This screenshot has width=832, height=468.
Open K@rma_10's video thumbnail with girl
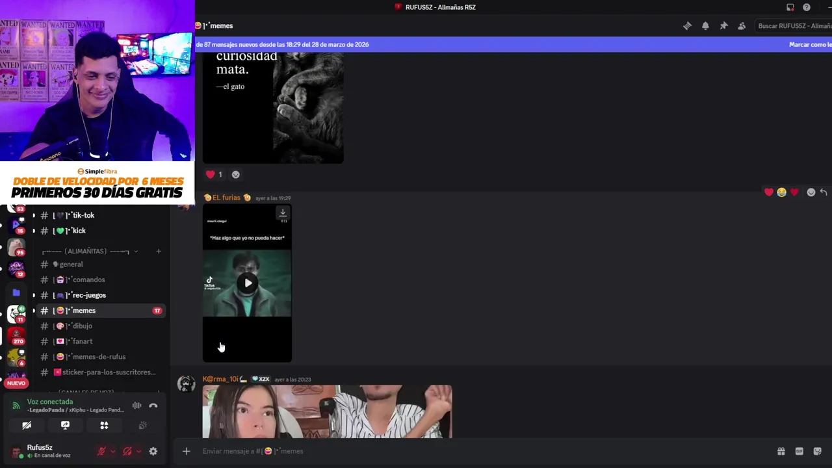coord(327,411)
